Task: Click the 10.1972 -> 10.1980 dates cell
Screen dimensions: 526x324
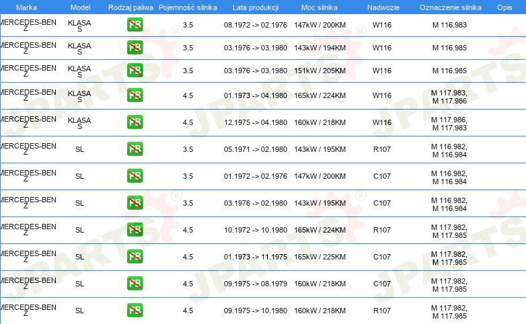Action: tap(256, 230)
